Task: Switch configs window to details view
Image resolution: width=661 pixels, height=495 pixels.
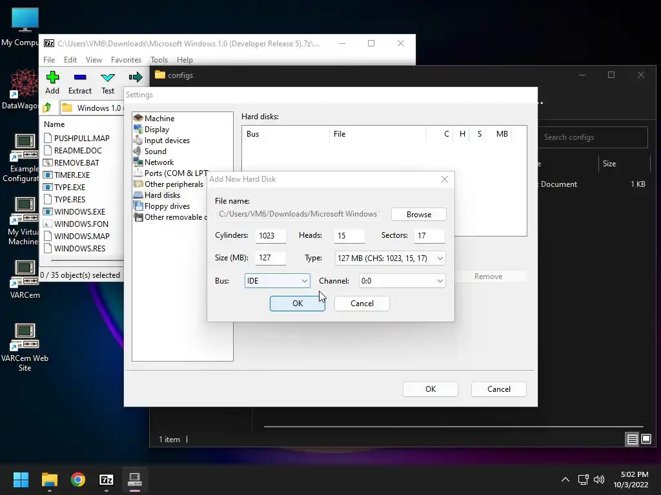Action: click(633, 440)
